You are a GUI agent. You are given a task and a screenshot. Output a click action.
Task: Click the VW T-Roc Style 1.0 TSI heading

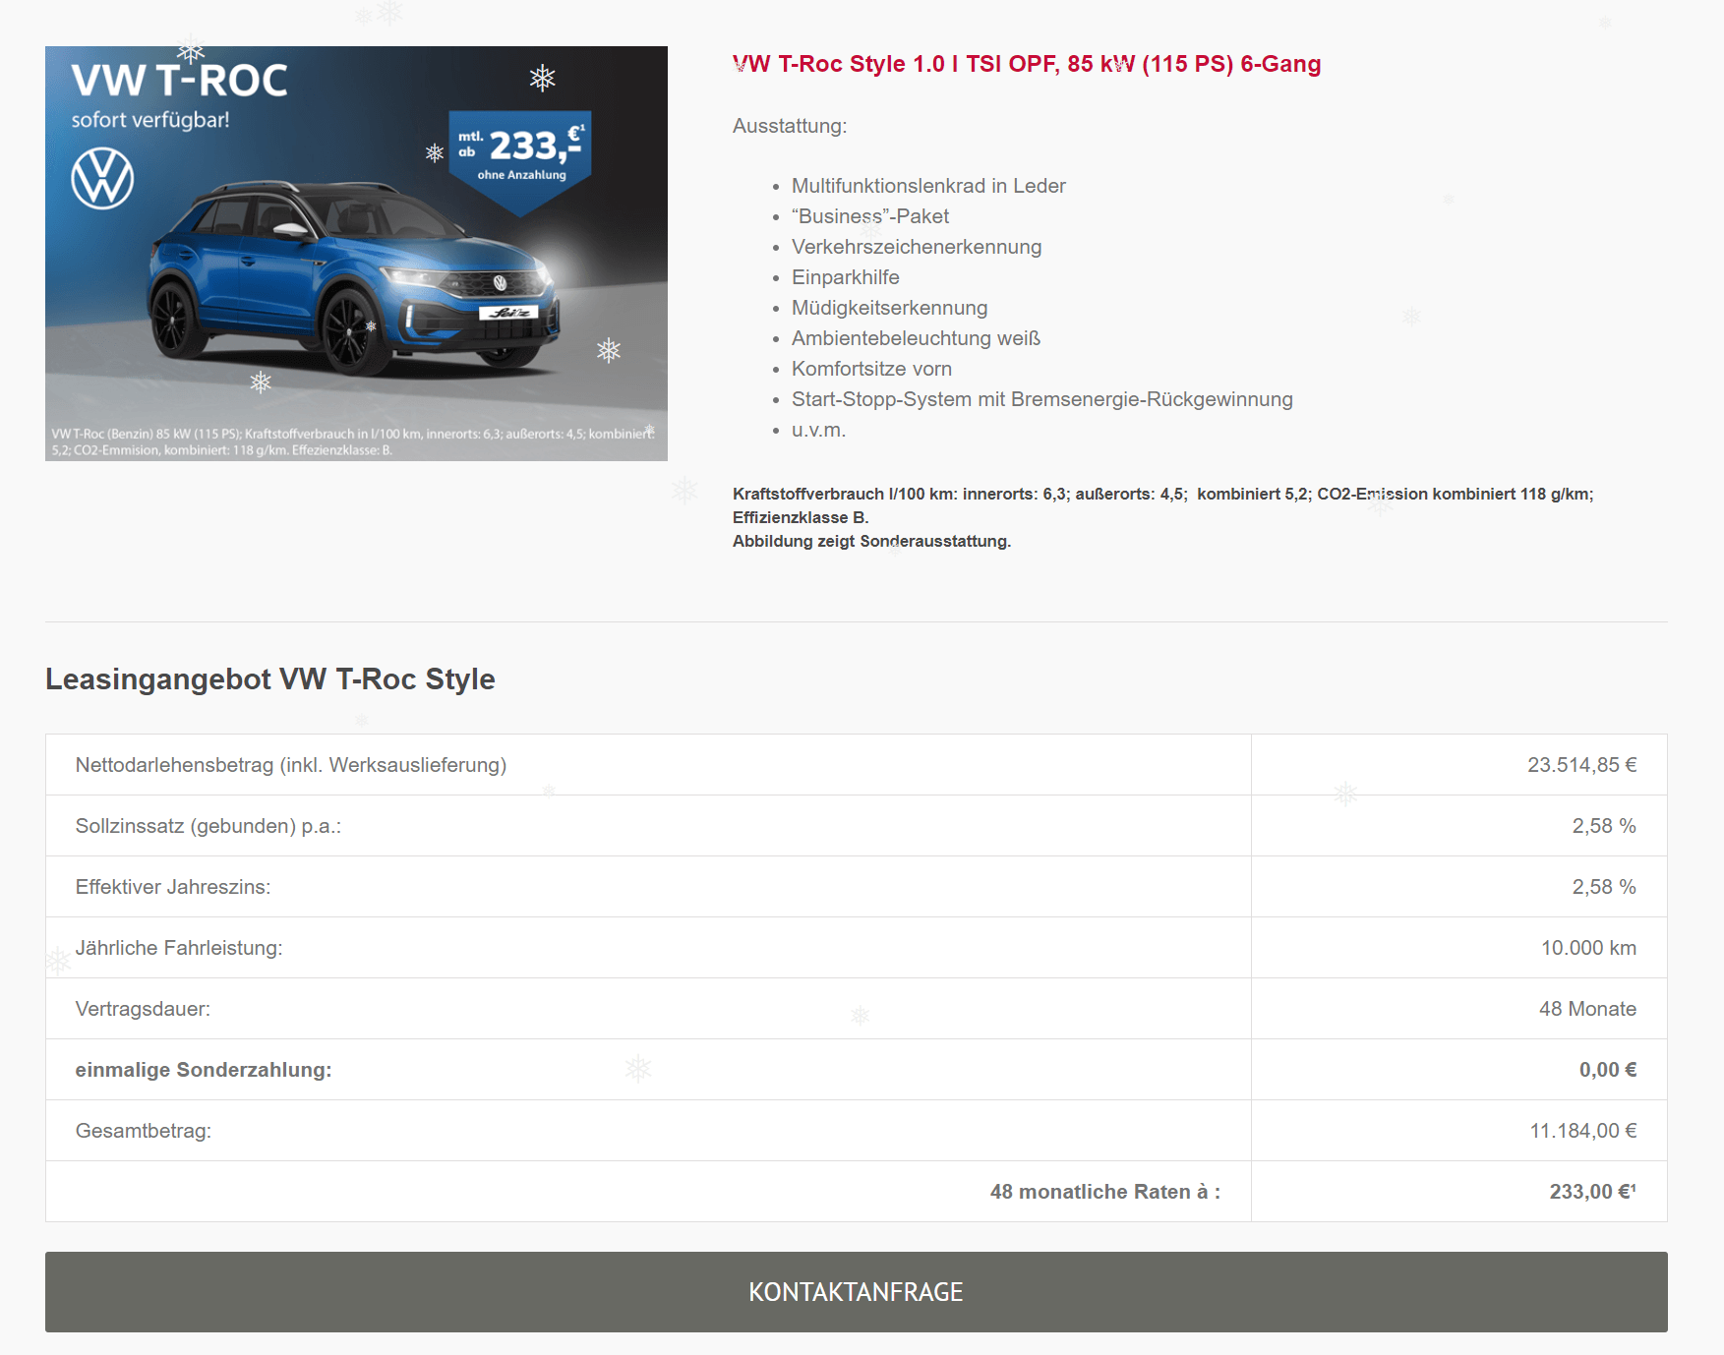[1027, 64]
